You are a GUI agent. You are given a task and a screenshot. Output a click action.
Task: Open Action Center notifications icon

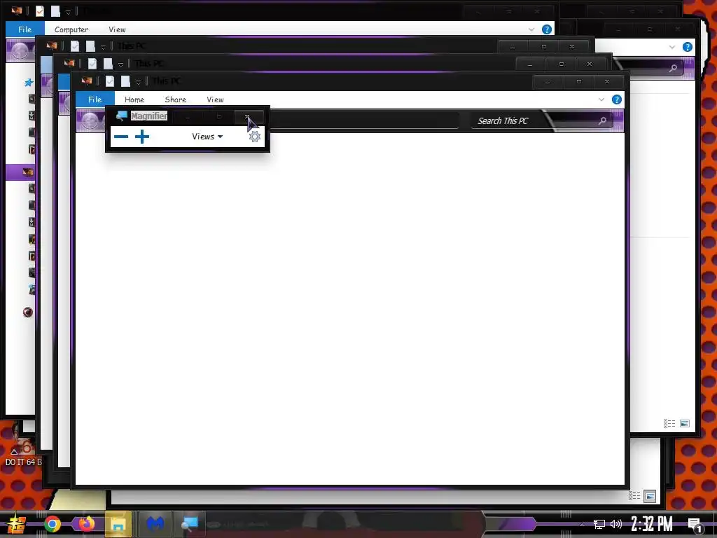695,525
